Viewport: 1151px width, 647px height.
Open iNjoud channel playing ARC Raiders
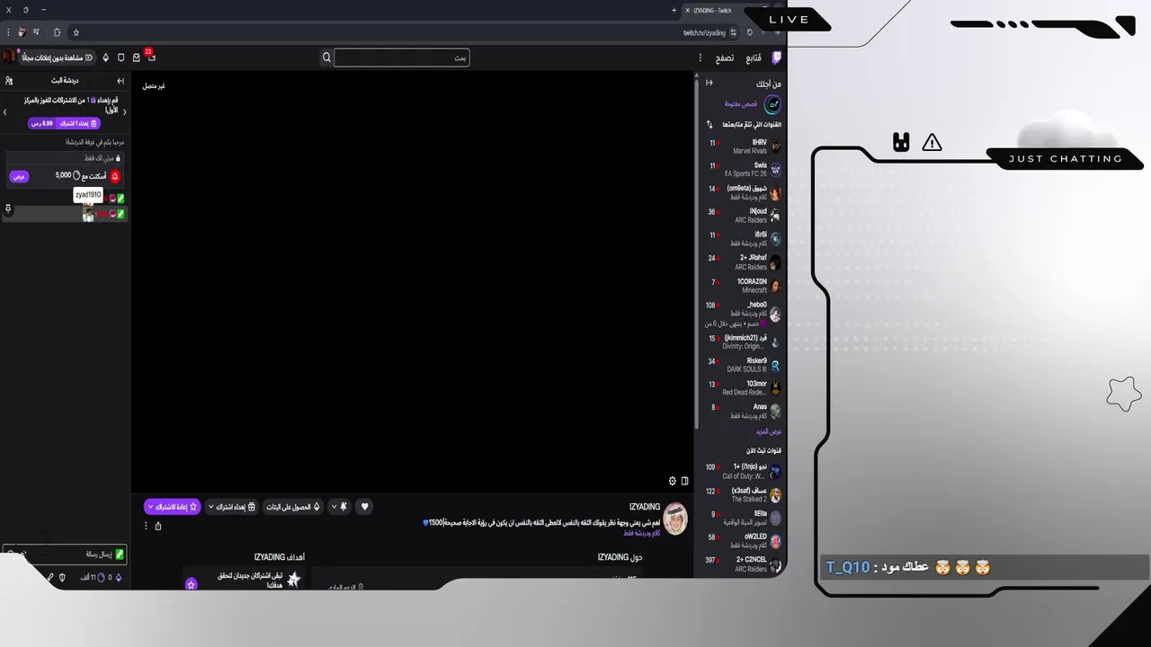coord(743,216)
